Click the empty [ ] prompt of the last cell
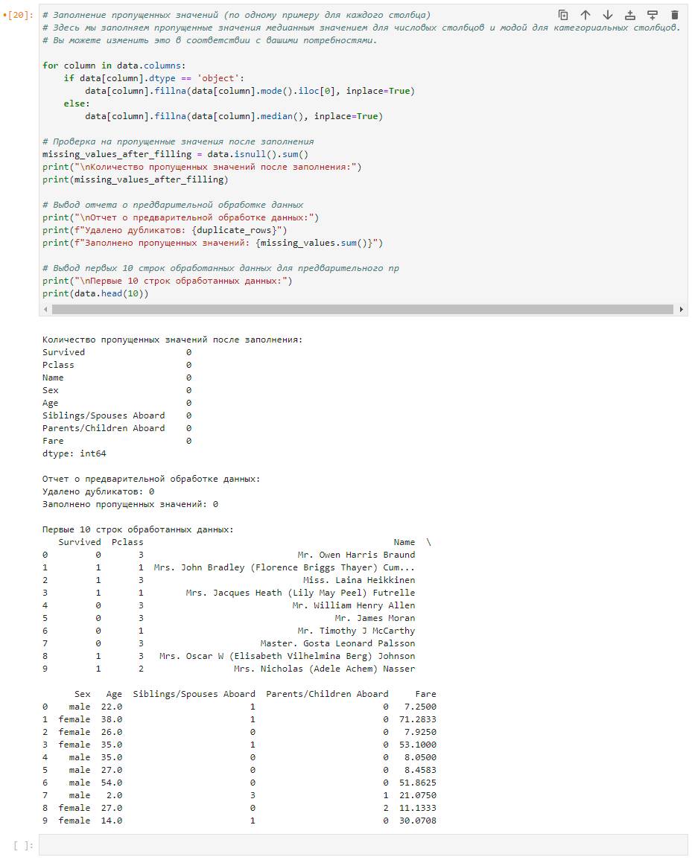The image size is (692, 860). [x=23, y=845]
